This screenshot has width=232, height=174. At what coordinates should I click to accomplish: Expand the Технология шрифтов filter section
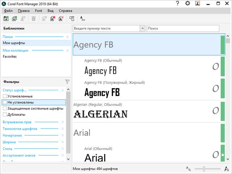(x=62, y=129)
